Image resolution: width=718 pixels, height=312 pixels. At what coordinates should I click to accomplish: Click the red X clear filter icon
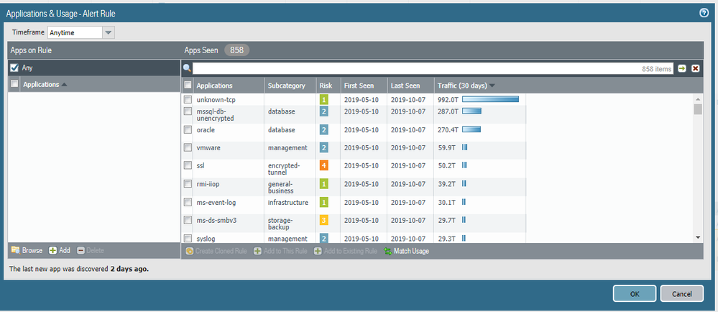(695, 68)
